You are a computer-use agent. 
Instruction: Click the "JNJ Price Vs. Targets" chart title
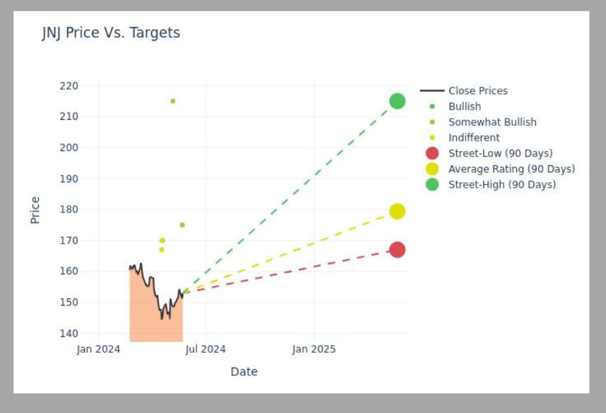[x=111, y=33]
